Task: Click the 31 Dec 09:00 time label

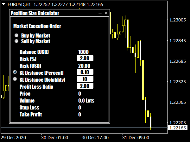Action: [x=136, y=138]
